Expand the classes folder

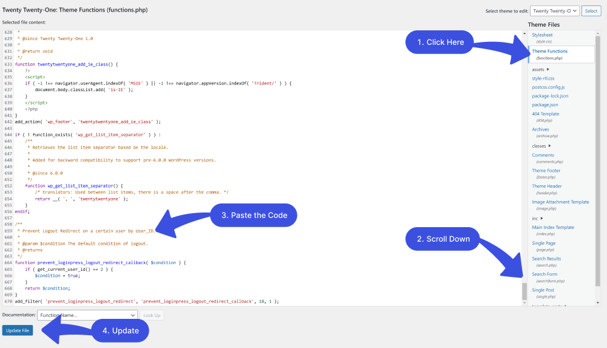pos(541,146)
